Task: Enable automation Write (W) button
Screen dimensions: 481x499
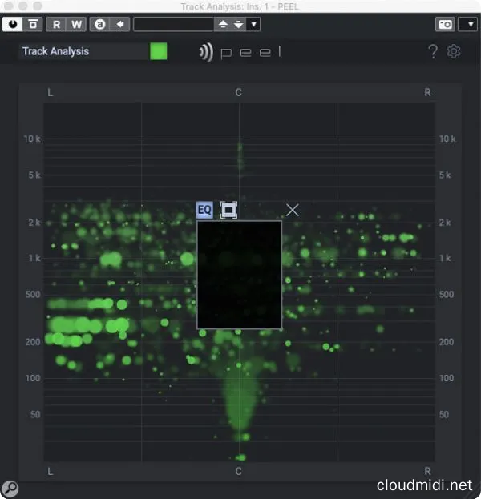Action: 76,24
